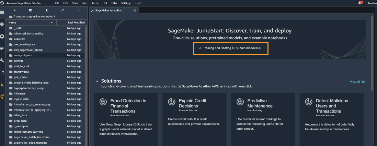The height and width of the screenshot is (146, 377).
Task: Sort files by the Name column
Action: click(31, 23)
